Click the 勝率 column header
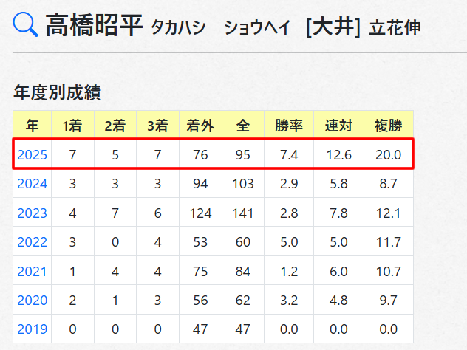The width and height of the screenshot is (467, 350). (289, 126)
